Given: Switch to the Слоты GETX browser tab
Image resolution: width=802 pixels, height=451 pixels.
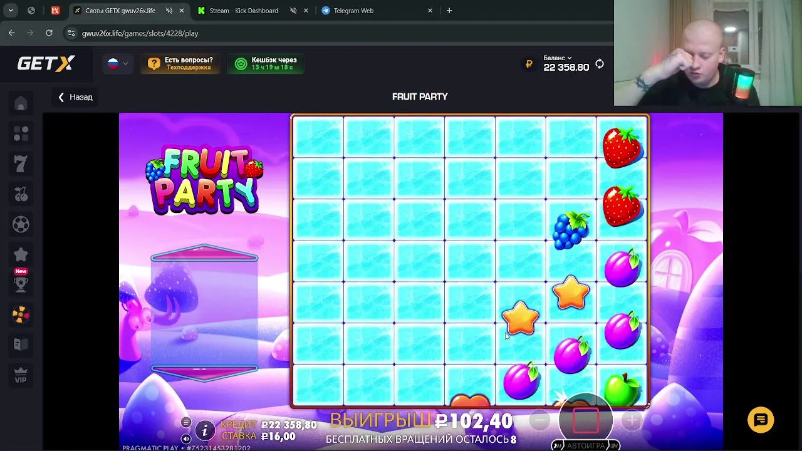Looking at the screenshot, I should 120,11.
